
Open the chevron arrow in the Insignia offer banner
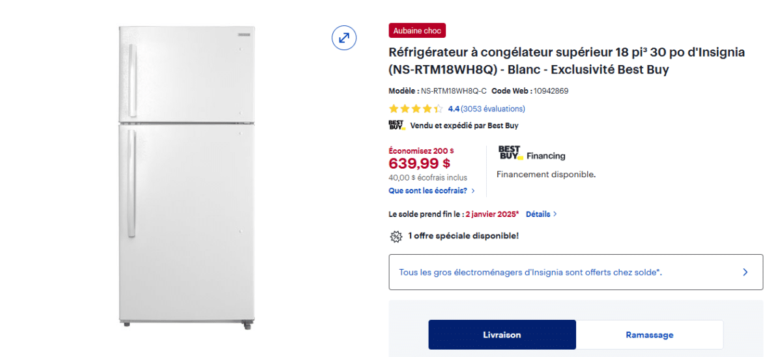[x=745, y=272]
